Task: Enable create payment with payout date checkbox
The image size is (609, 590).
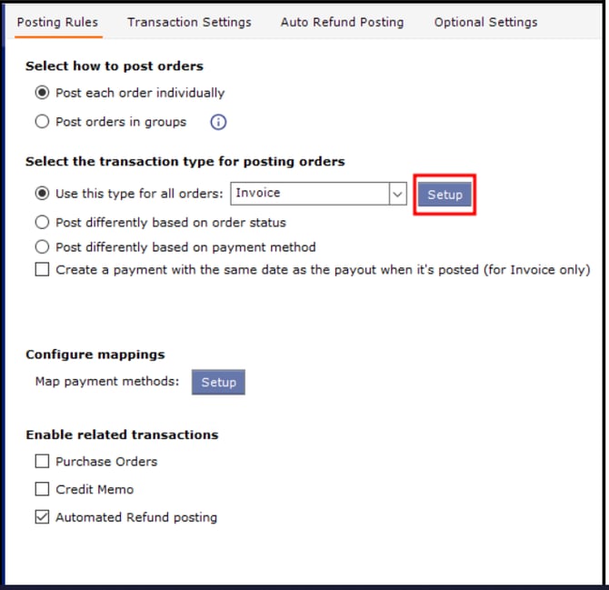Action: coord(42,270)
